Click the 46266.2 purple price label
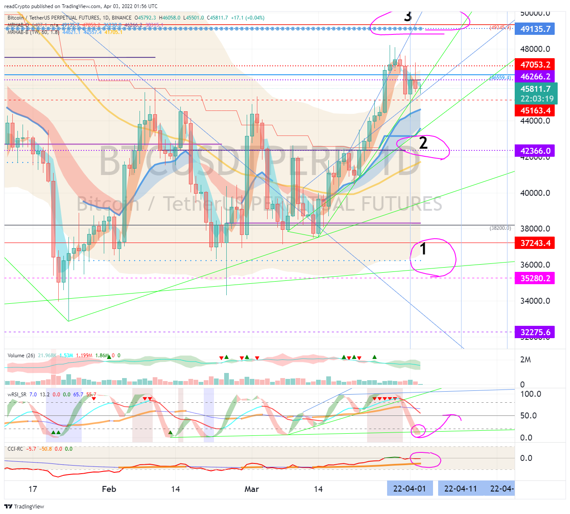The image size is (570, 514). click(536, 76)
